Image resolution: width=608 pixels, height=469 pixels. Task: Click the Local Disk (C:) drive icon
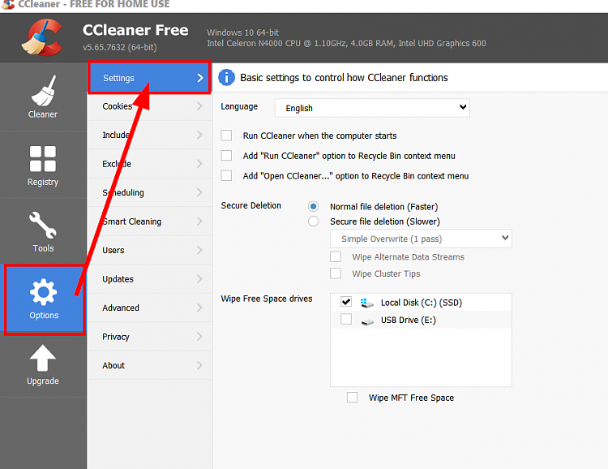coord(366,303)
